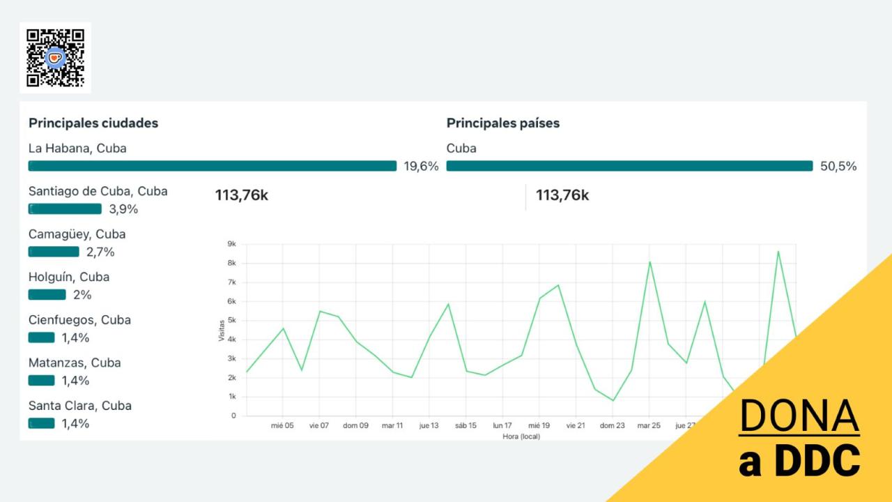Click the 'Holguín, Cuba' label
Screen dimensions: 892x502
[x=69, y=277]
